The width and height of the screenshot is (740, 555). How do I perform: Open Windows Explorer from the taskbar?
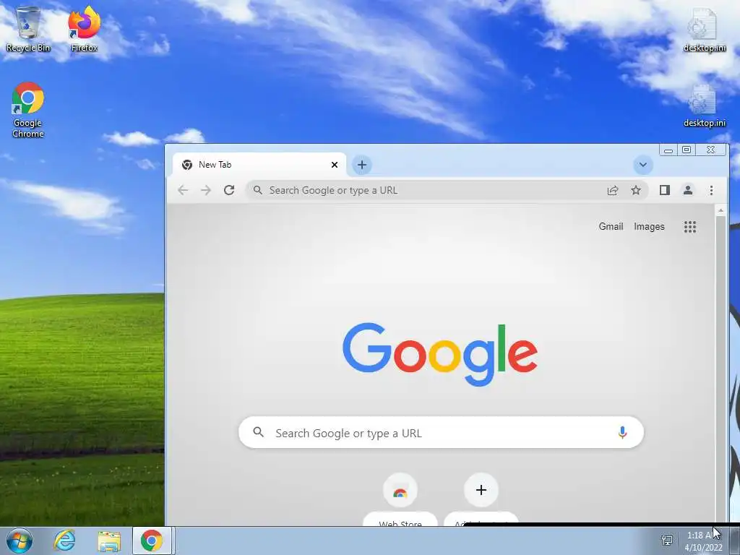pos(109,541)
